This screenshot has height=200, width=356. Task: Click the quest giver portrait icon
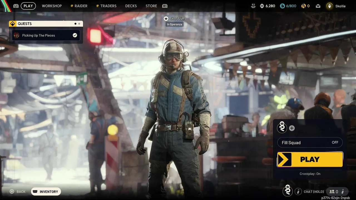pos(17,35)
